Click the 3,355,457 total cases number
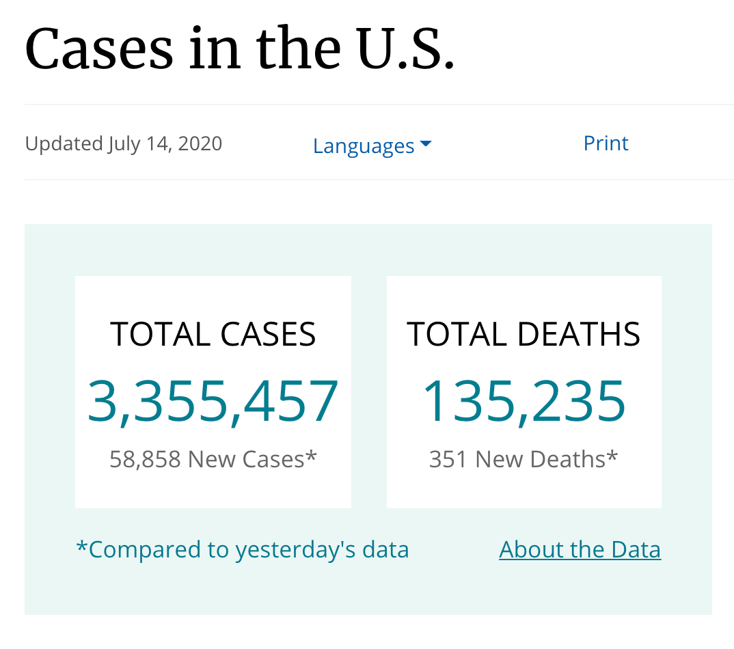 [213, 402]
